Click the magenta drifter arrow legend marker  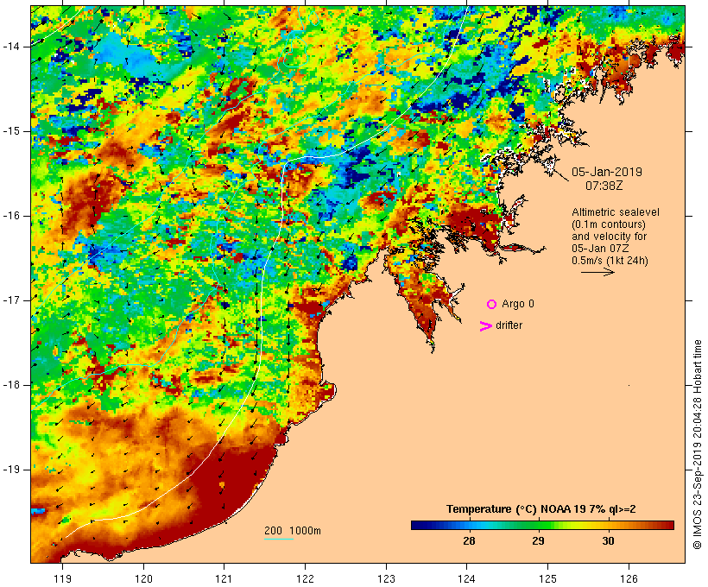(x=485, y=326)
